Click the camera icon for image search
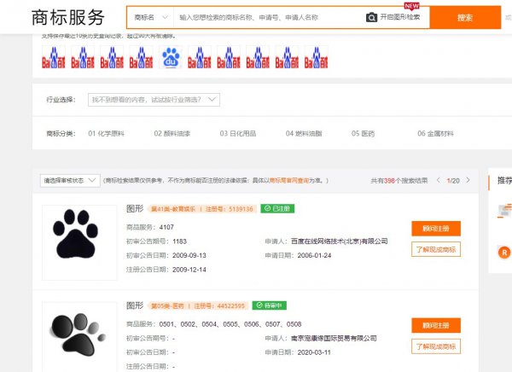This screenshot has height=372, width=512. [371, 17]
